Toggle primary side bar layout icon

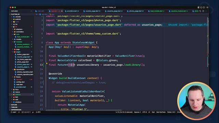[x=198, y=8]
